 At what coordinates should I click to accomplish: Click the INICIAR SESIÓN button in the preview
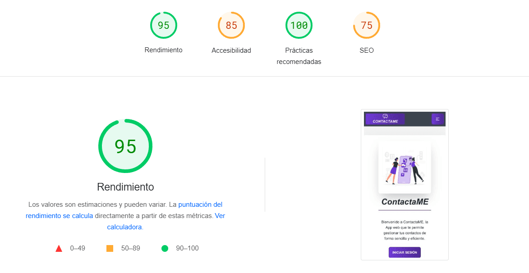pos(405,252)
